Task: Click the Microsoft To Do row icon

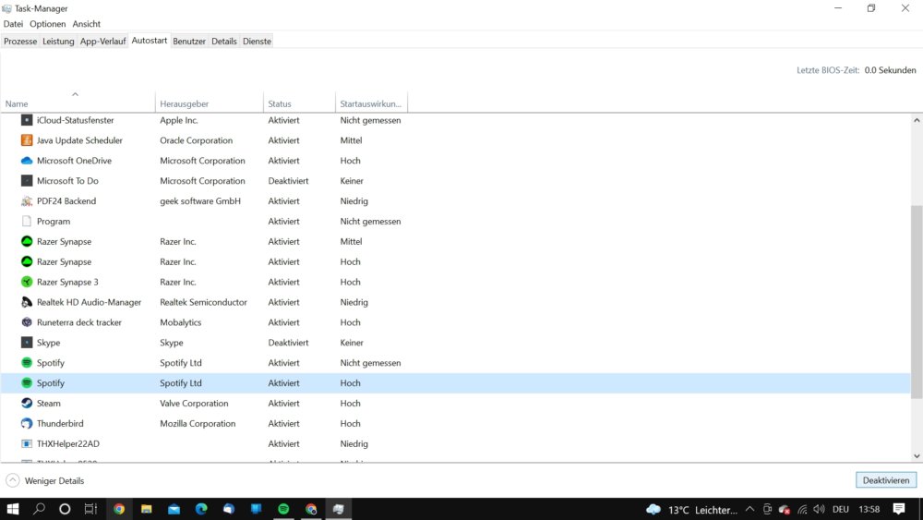Action: [x=27, y=181]
